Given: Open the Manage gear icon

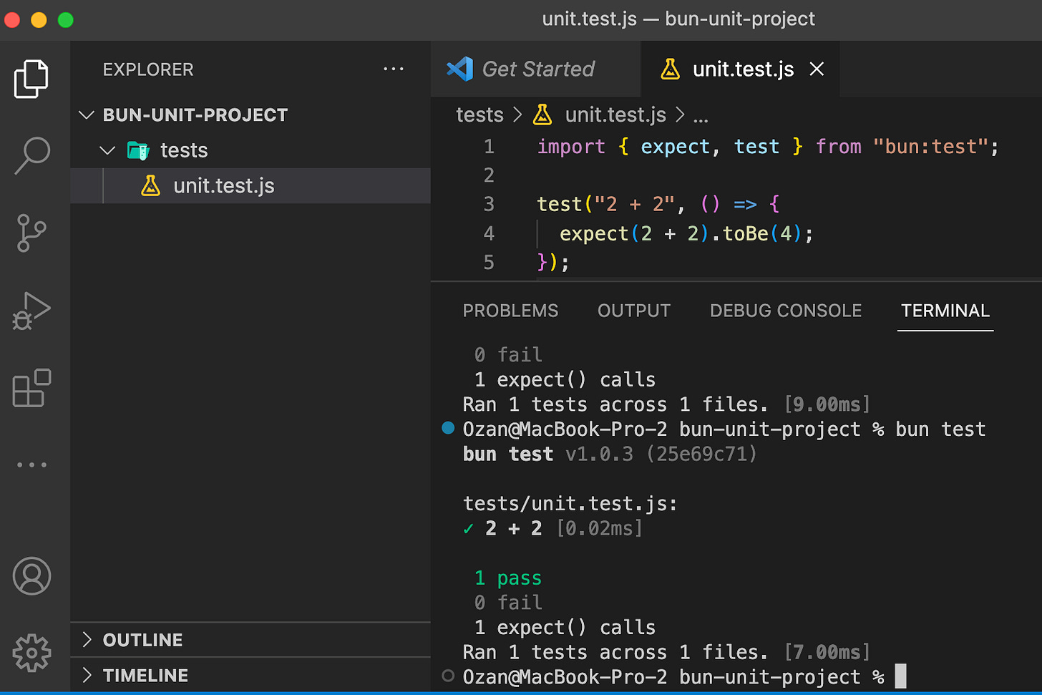Looking at the screenshot, I should (x=31, y=653).
